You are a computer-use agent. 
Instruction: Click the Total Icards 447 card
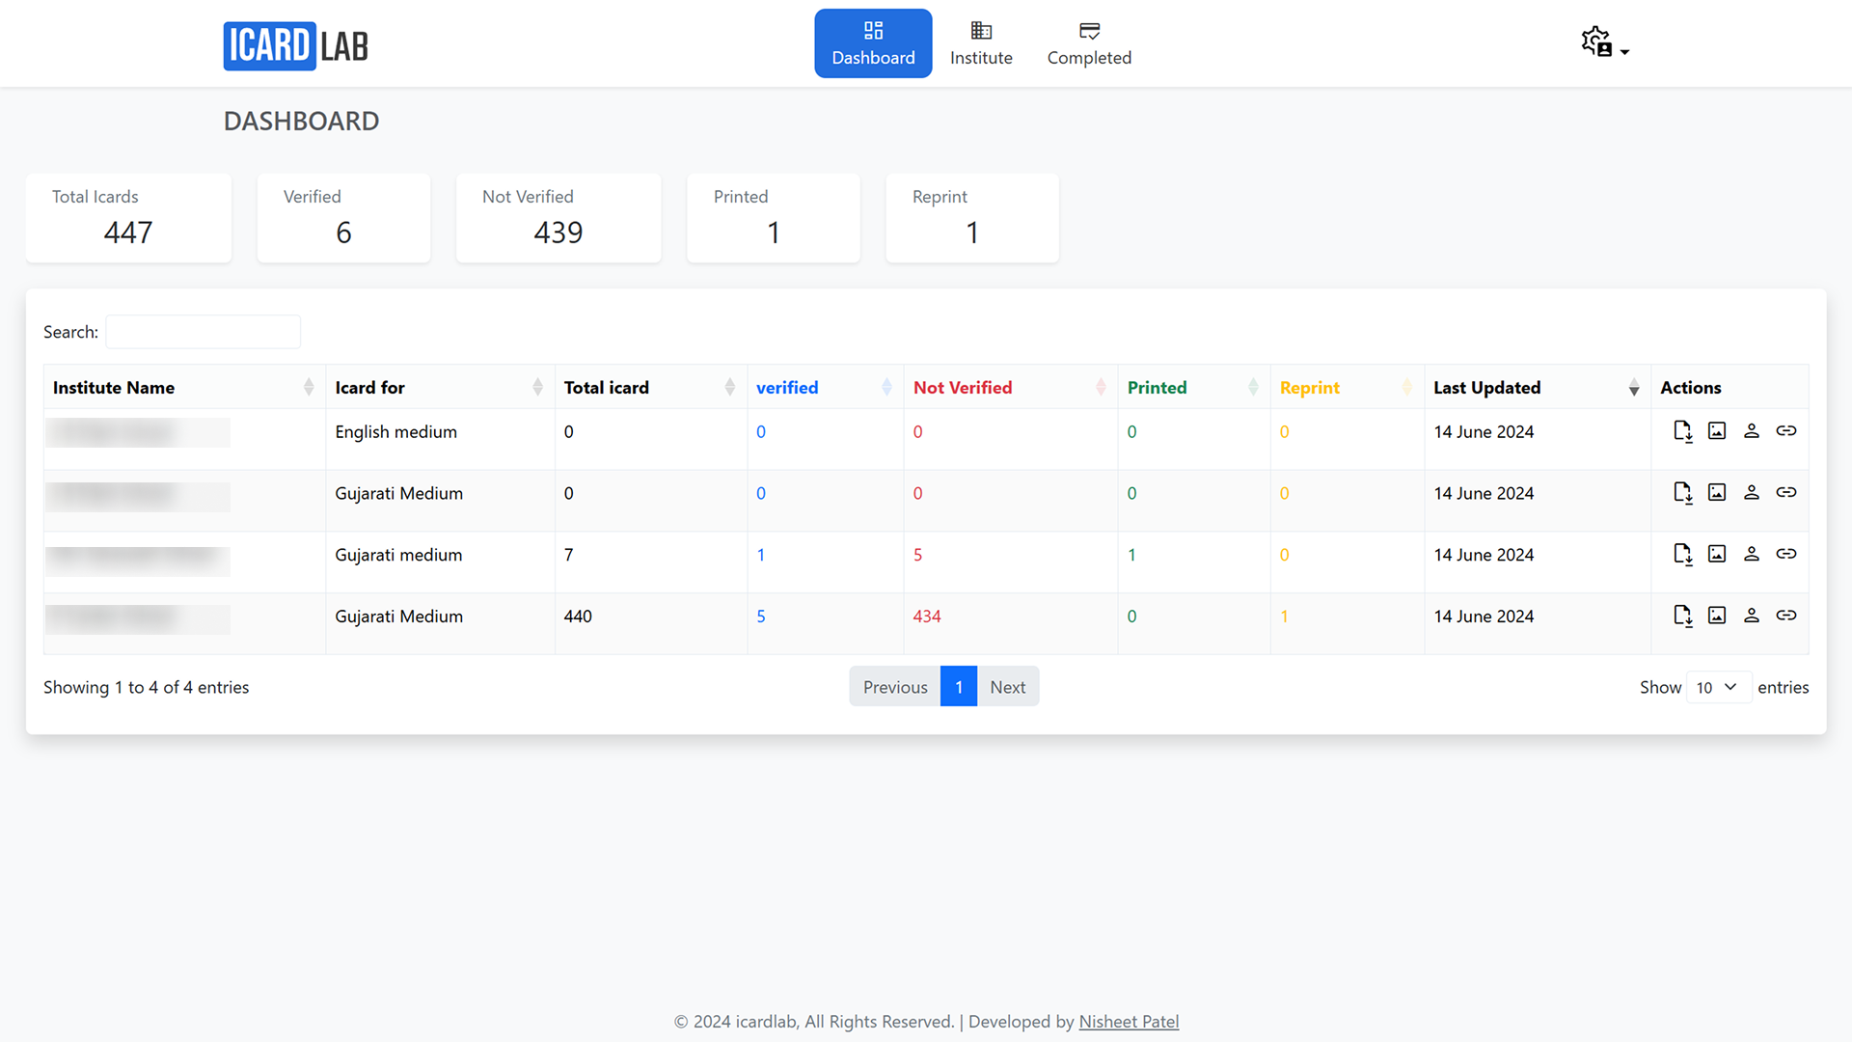pos(128,218)
